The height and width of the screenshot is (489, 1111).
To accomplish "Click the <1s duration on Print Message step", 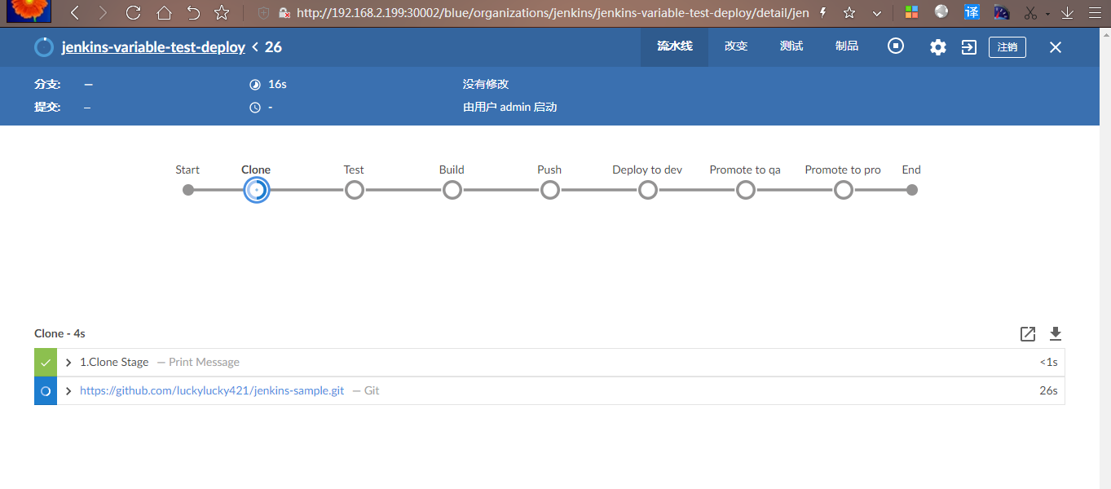I will click(x=1048, y=363).
